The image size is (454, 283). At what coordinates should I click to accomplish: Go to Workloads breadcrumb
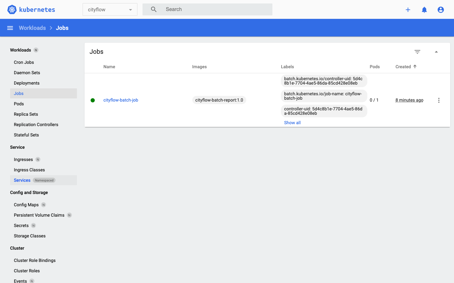click(x=32, y=28)
